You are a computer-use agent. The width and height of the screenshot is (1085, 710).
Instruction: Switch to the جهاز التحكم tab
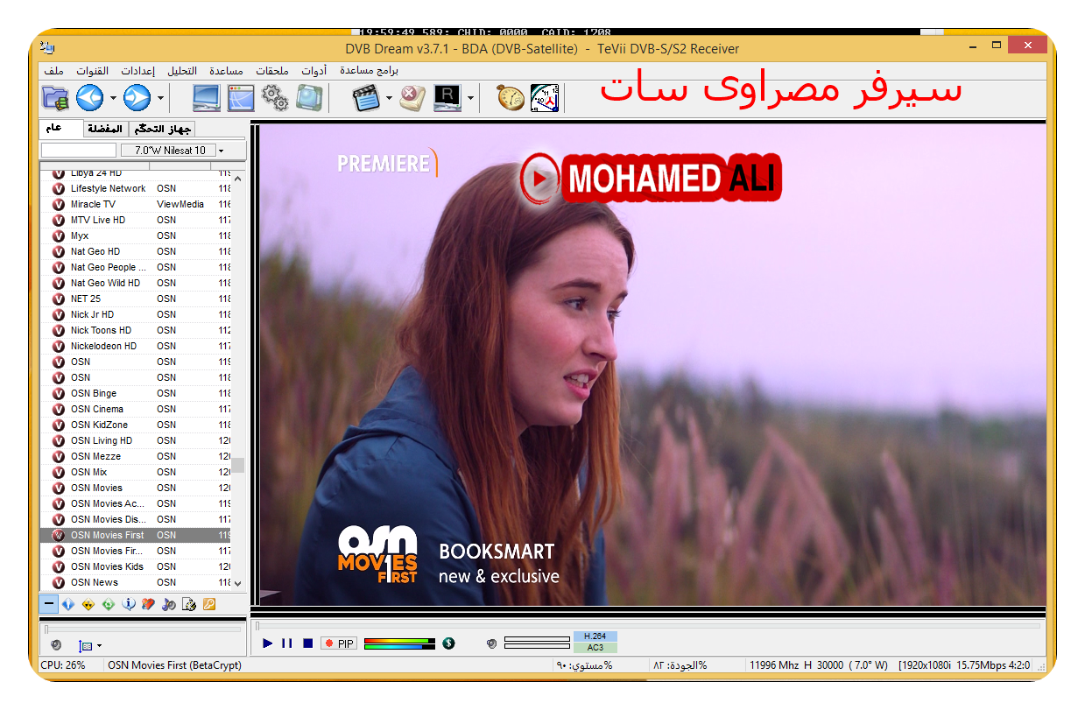161,129
